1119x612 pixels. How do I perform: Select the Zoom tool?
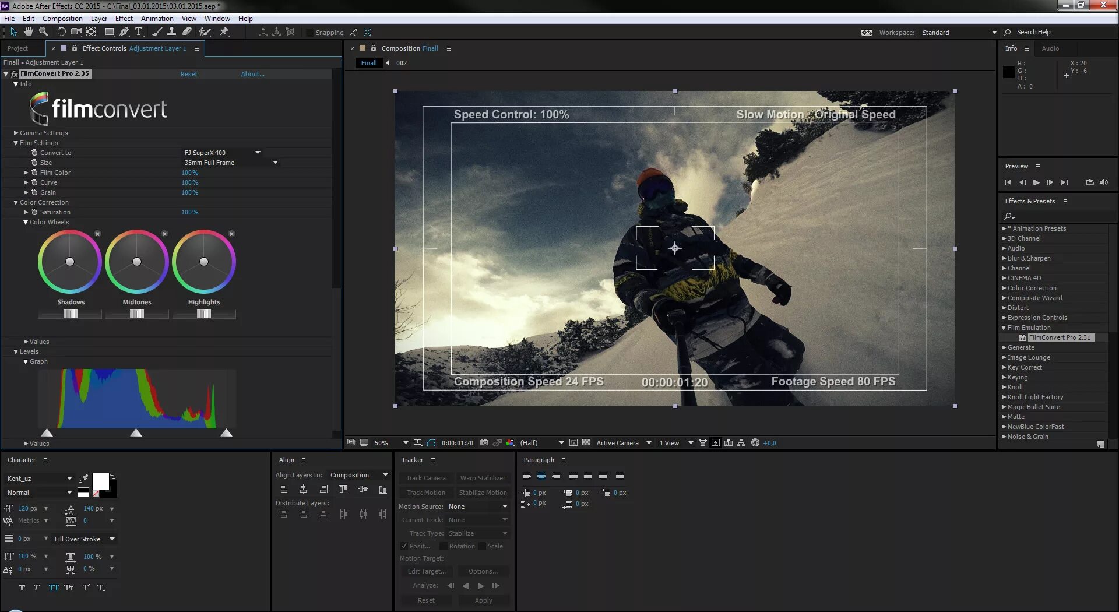click(x=44, y=32)
